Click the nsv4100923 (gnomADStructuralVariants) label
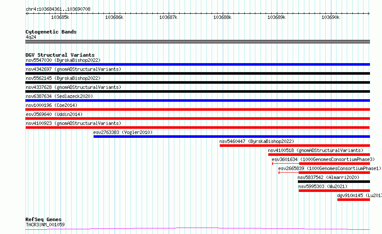382x234 pixels. [73, 123]
